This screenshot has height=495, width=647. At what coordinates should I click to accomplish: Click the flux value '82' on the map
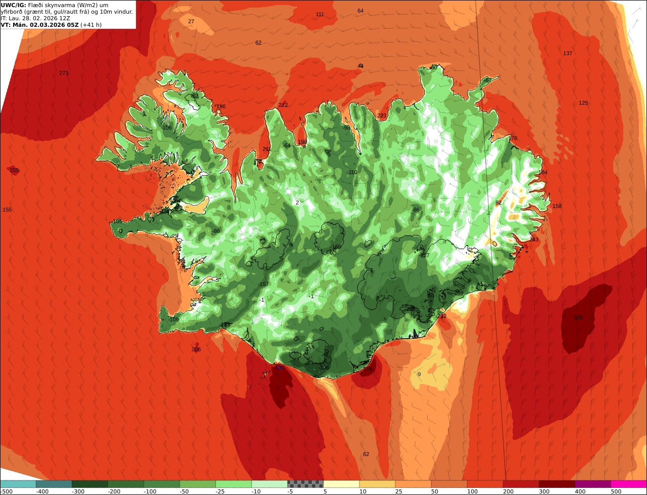click(498, 202)
